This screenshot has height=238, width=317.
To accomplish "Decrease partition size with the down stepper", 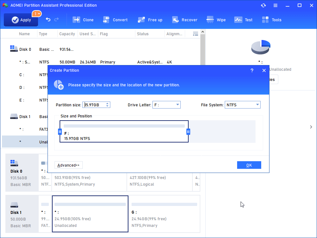I will click(x=107, y=106).
